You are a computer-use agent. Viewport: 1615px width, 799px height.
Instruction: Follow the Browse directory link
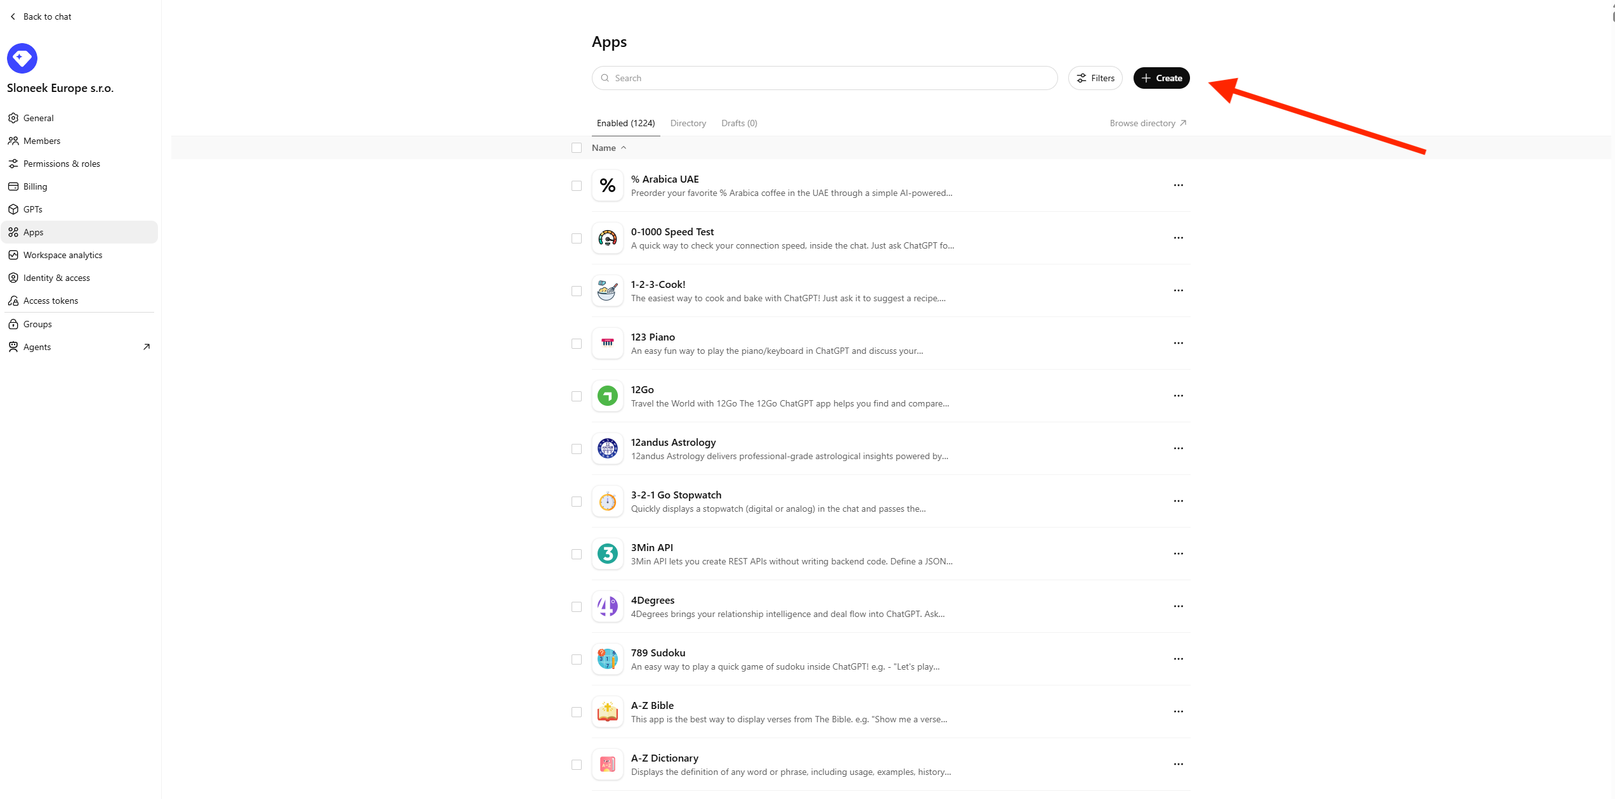1148,123
